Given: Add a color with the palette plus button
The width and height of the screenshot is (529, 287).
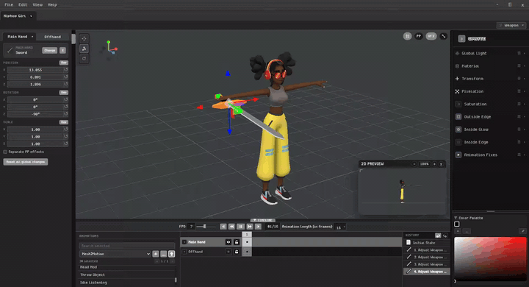Looking at the screenshot, I should click(x=458, y=231).
